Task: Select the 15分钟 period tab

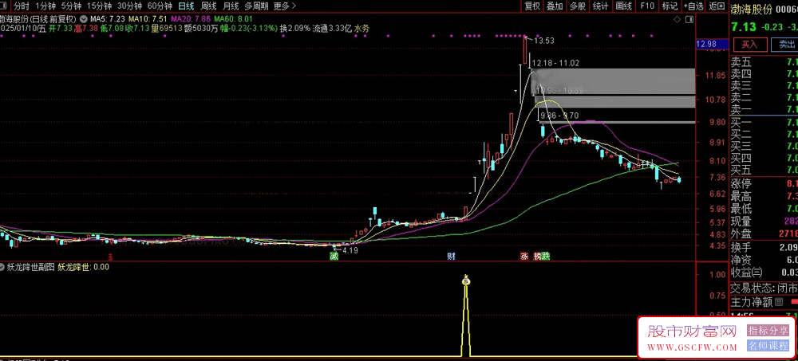Action: [x=99, y=6]
